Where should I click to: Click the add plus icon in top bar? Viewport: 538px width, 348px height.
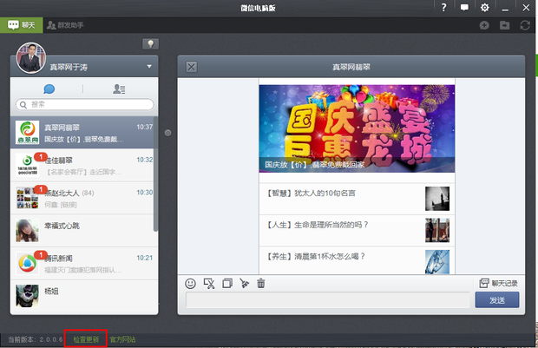(484, 25)
